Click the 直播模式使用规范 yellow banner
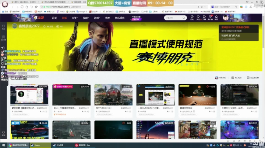 coord(134,47)
